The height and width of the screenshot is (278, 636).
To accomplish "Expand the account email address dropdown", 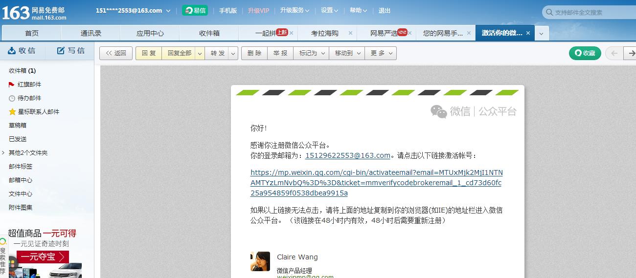I will [134, 10].
